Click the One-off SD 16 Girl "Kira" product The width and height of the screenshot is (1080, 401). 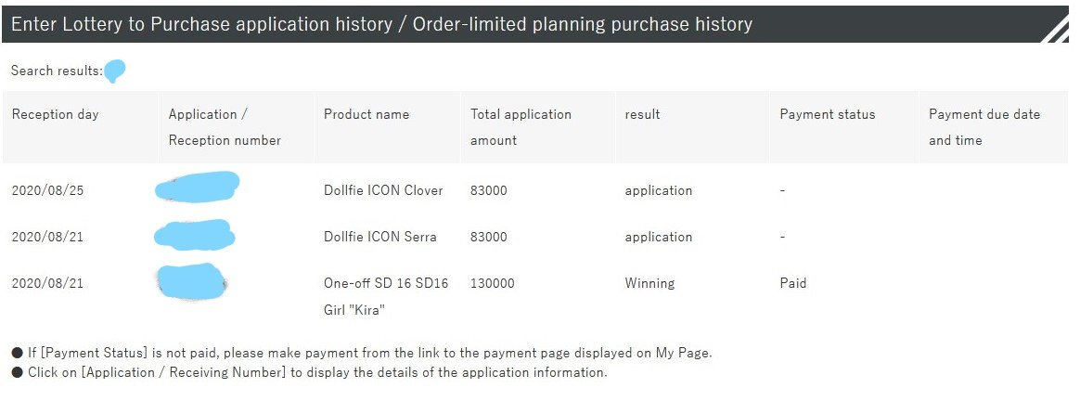pos(386,296)
